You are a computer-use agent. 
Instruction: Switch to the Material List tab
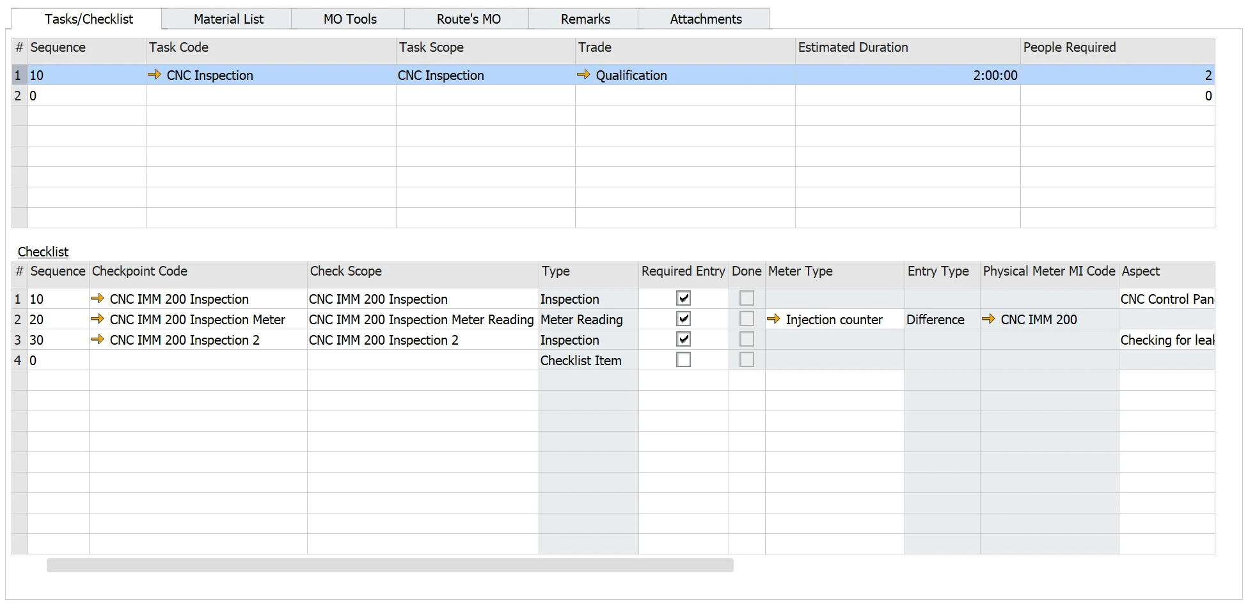tap(228, 19)
